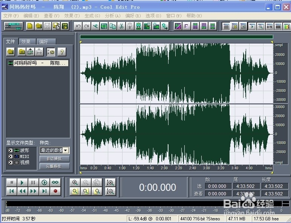Click the selection begin time 0:00.000 field
The height and width of the screenshot is (223, 291).
pyautogui.click(x=218, y=186)
